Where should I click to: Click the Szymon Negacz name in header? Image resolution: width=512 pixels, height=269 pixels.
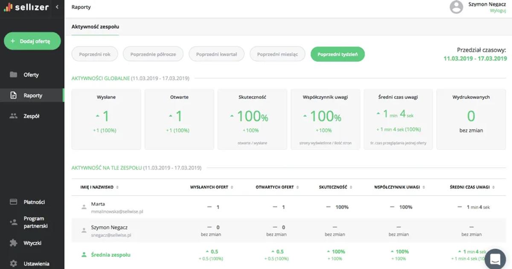(487, 4)
